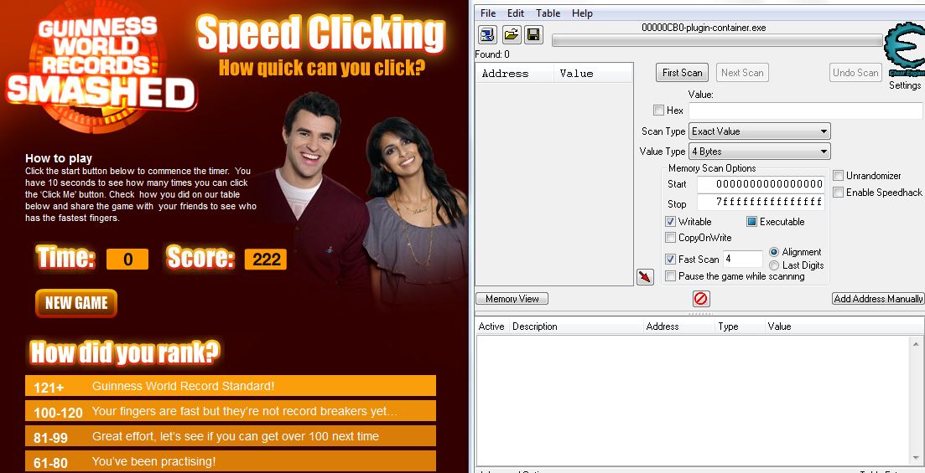Click the open folder load icon

(511, 35)
